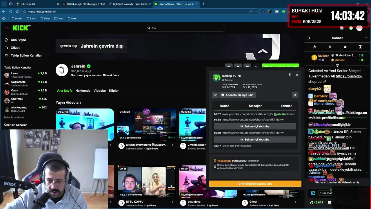Click the chat message input field

(x=325, y=193)
